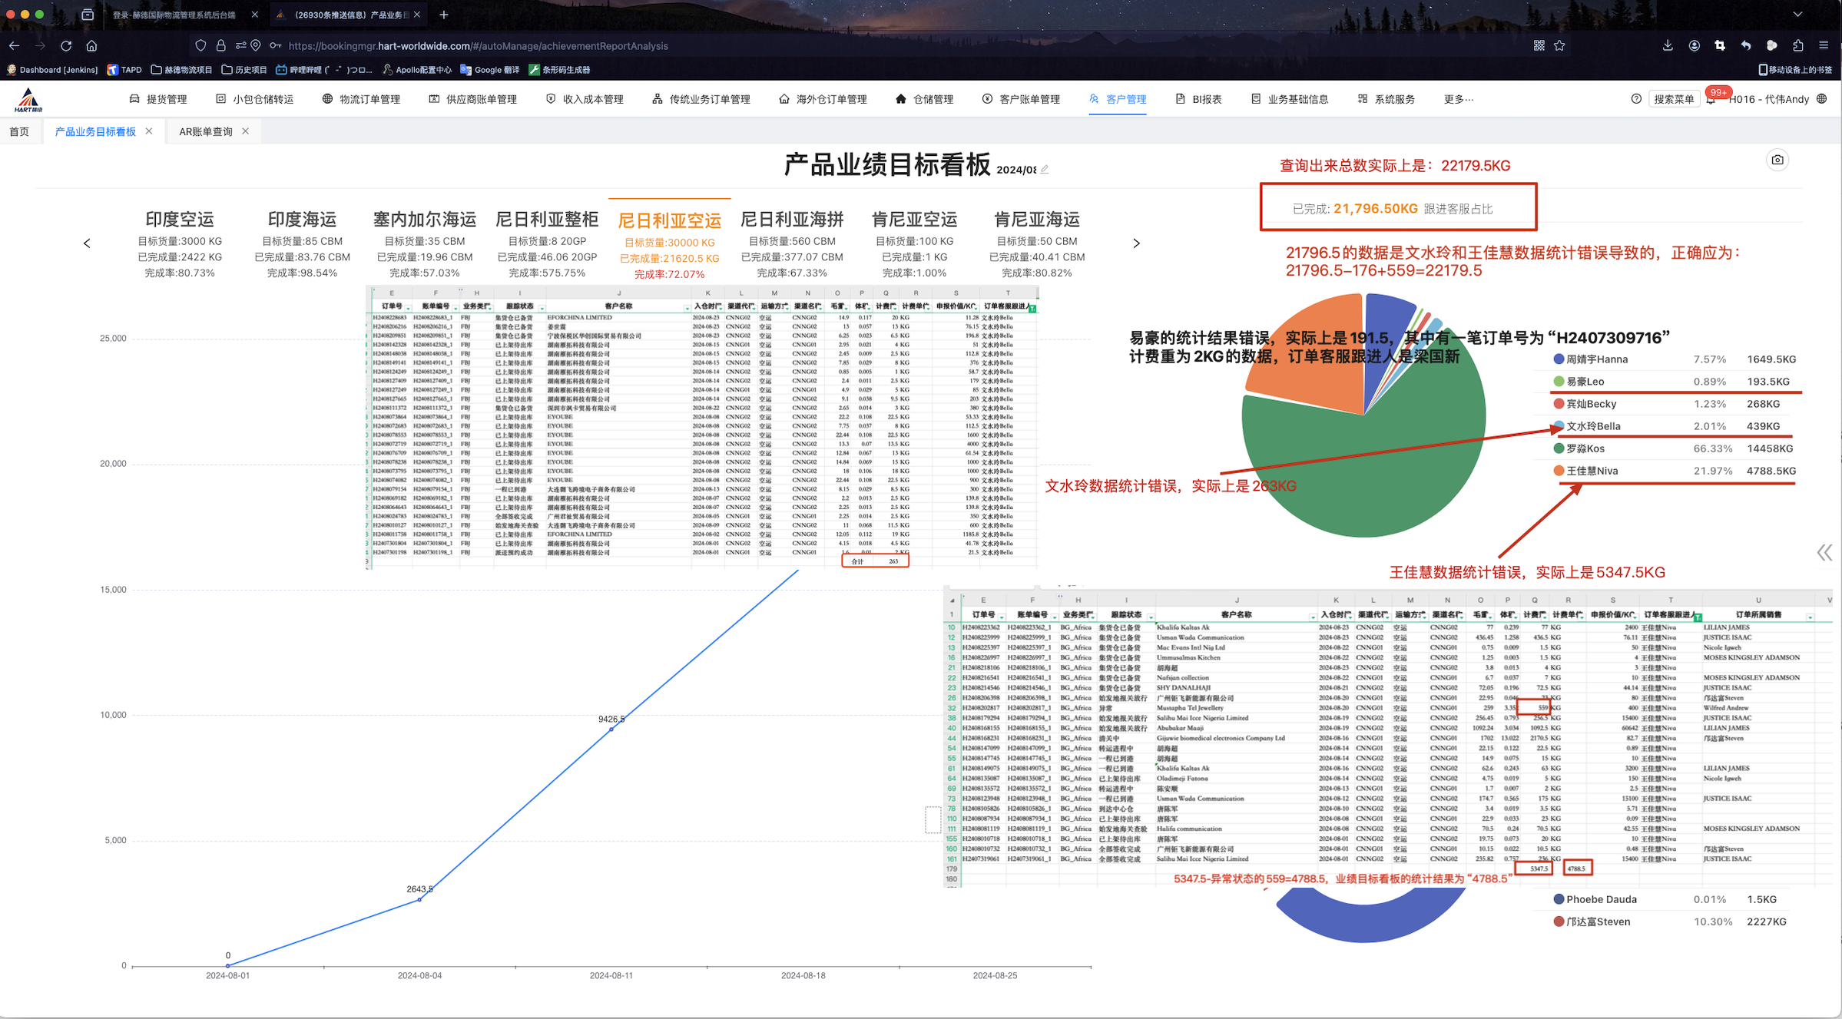Switch to the AR账单查询 tab
This screenshot has height=1019, width=1842.
click(206, 131)
